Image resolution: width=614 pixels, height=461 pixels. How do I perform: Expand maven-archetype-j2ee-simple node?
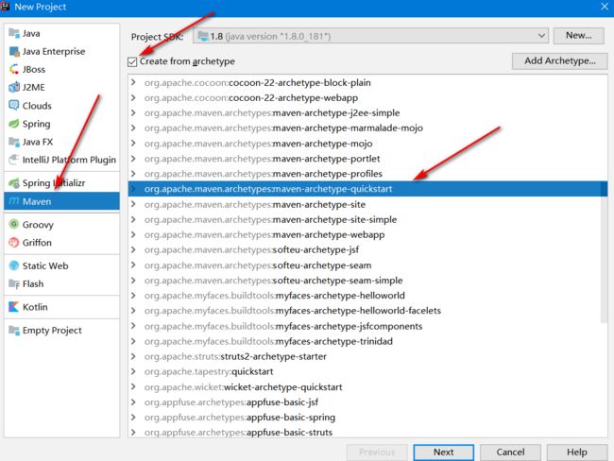[133, 112]
